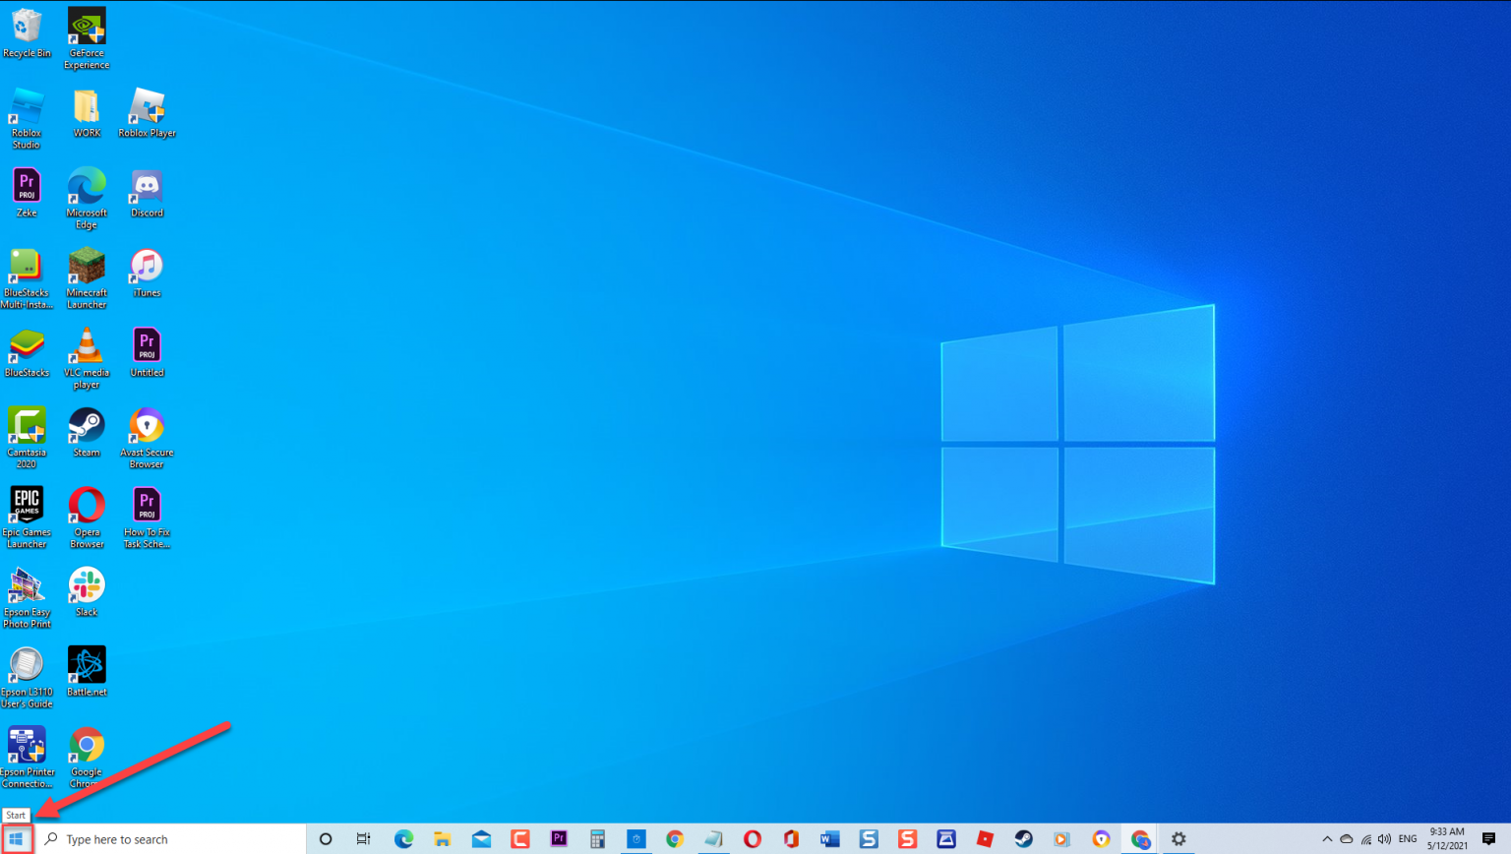Open Calculator from the taskbar
The height and width of the screenshot is (854, 1511).
[597, 839]
